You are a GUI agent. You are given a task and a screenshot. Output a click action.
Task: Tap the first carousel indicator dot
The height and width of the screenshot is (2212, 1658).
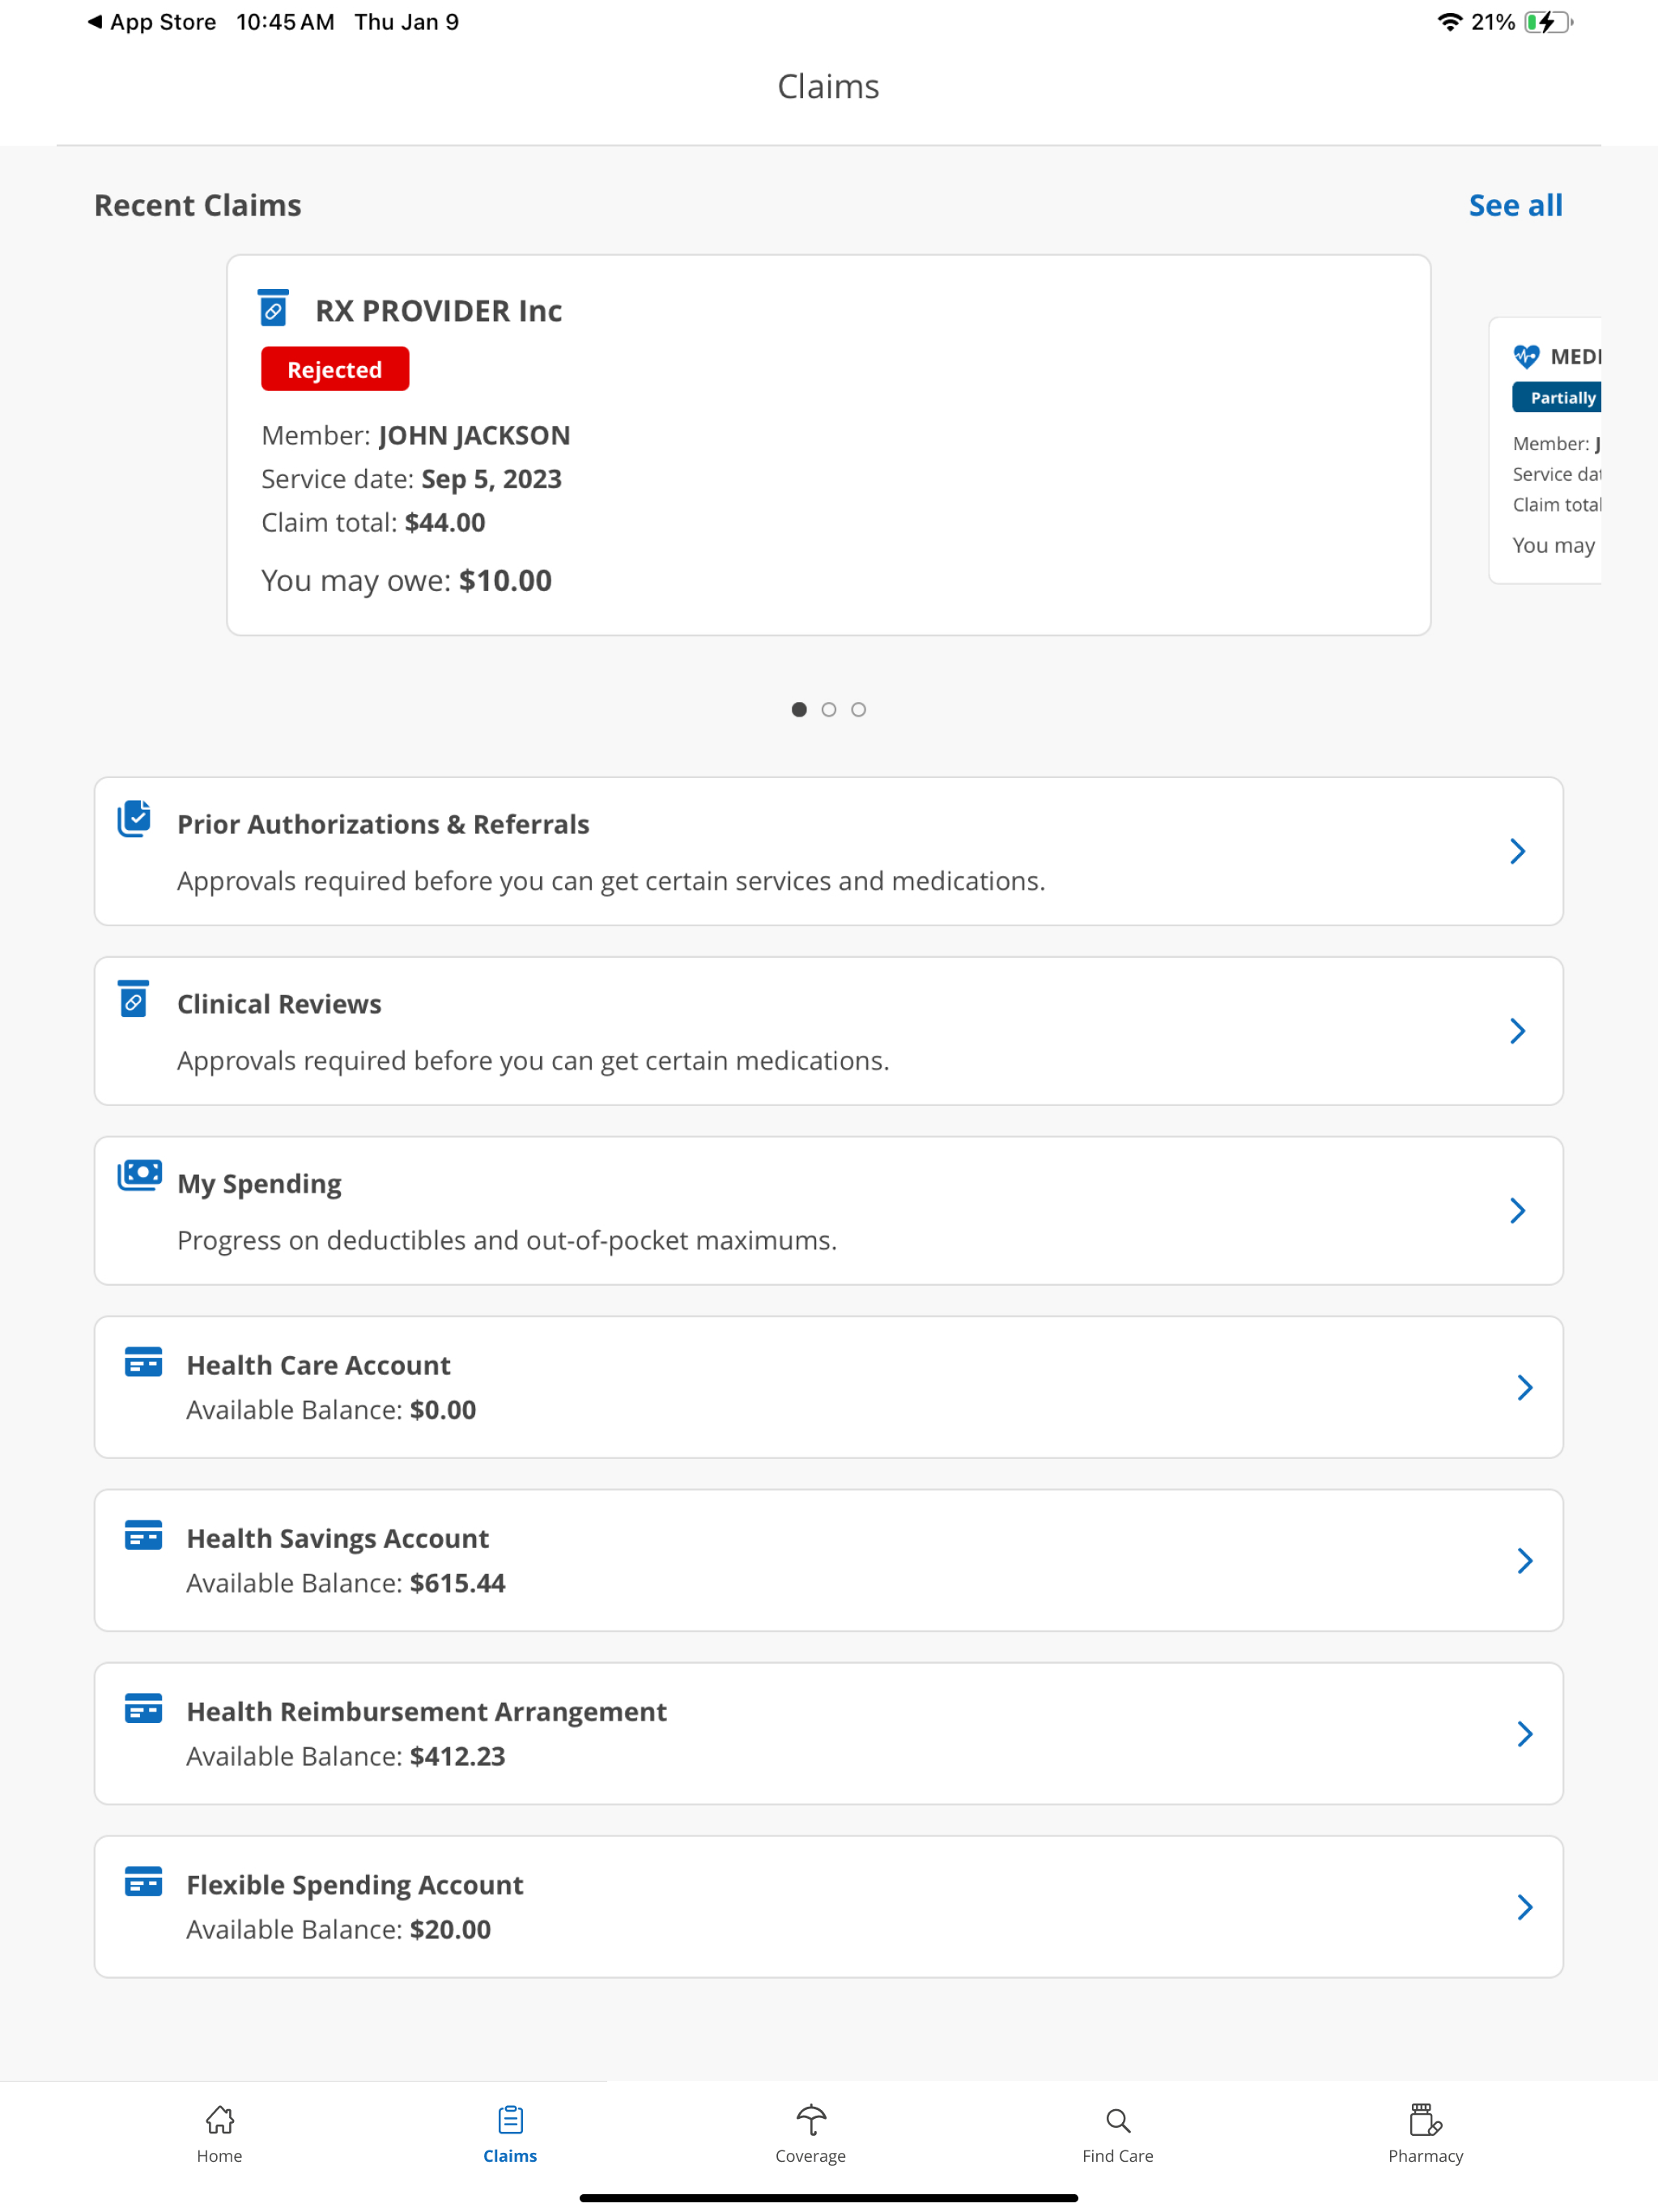799,709
